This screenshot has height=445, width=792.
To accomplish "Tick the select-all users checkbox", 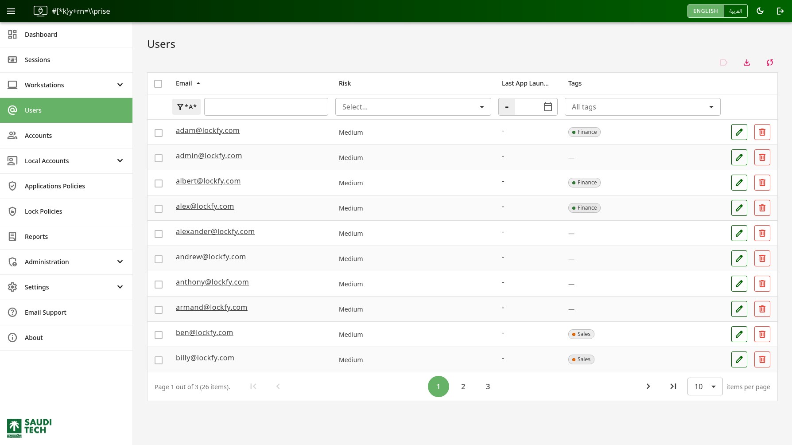I will 158,84.
